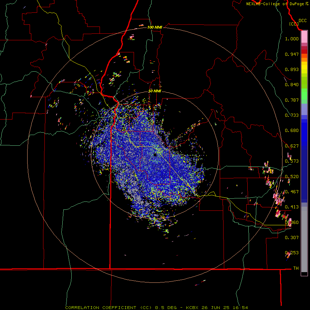310x310 pixels.
Task: Click the 100 NMI range ring label
Action: pos(155,27)
